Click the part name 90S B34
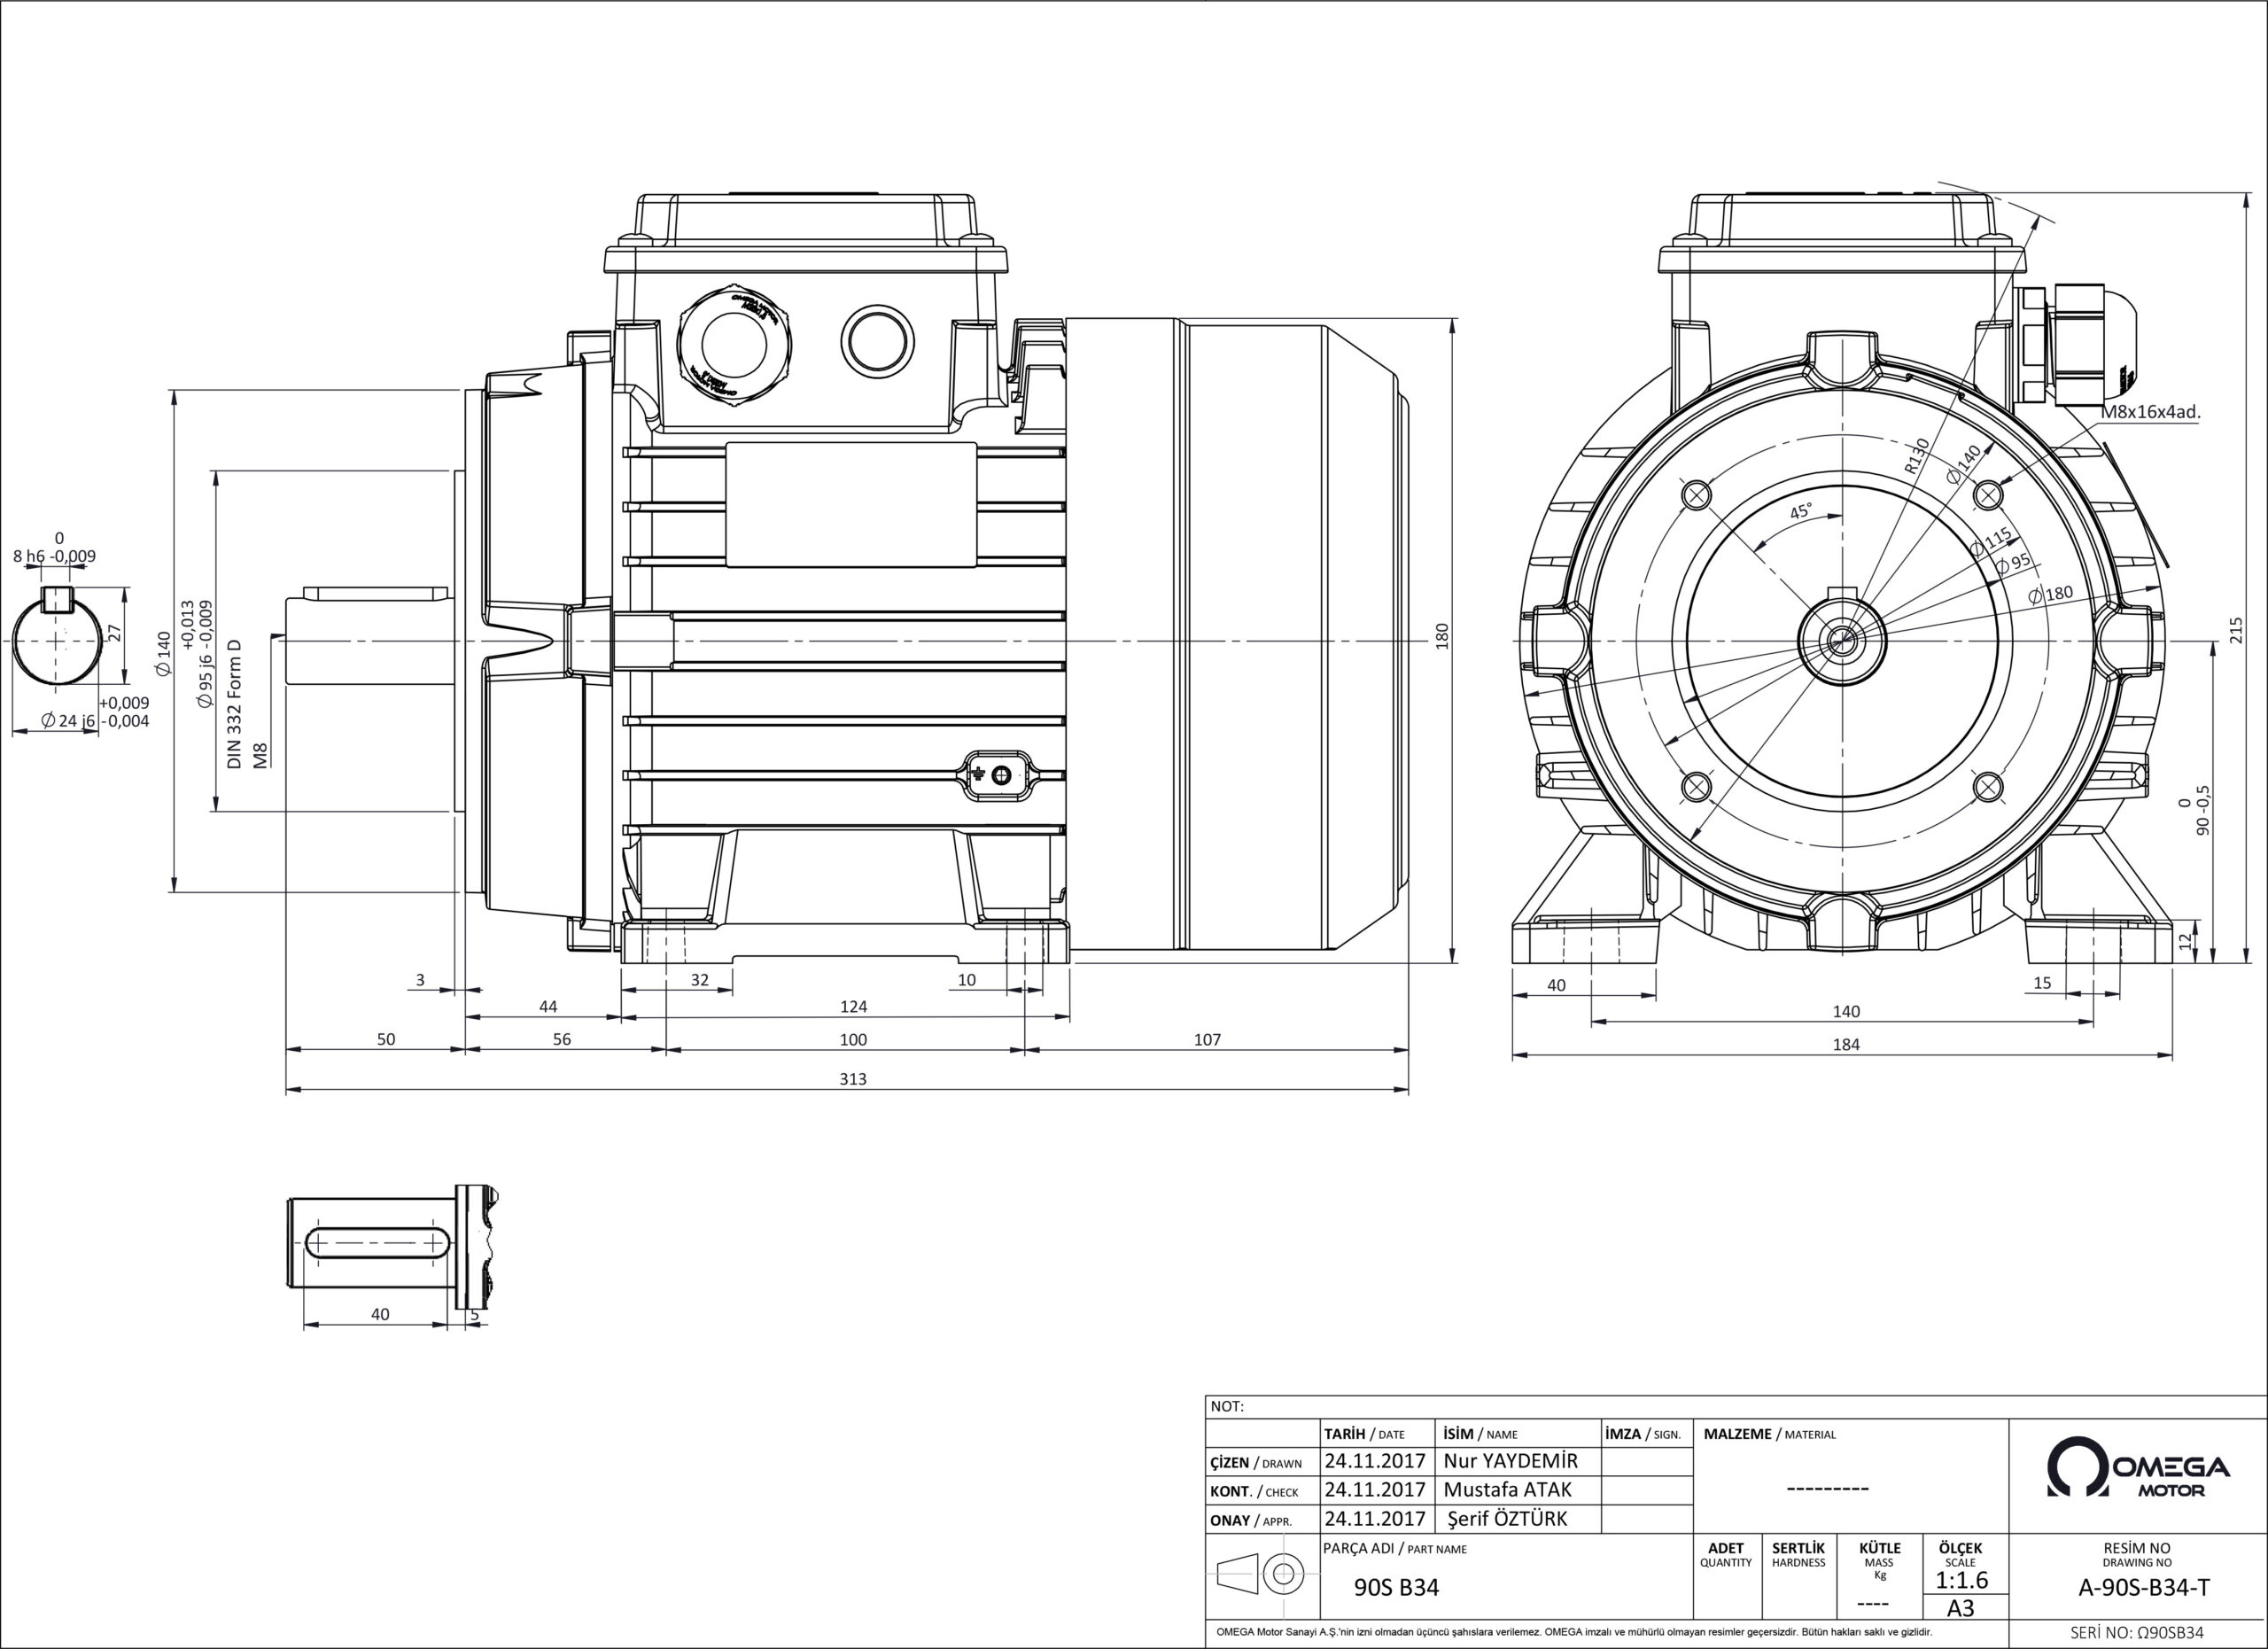Image resolution: width=2268 pixels, height=1649 pixels. [1396, 1587]
